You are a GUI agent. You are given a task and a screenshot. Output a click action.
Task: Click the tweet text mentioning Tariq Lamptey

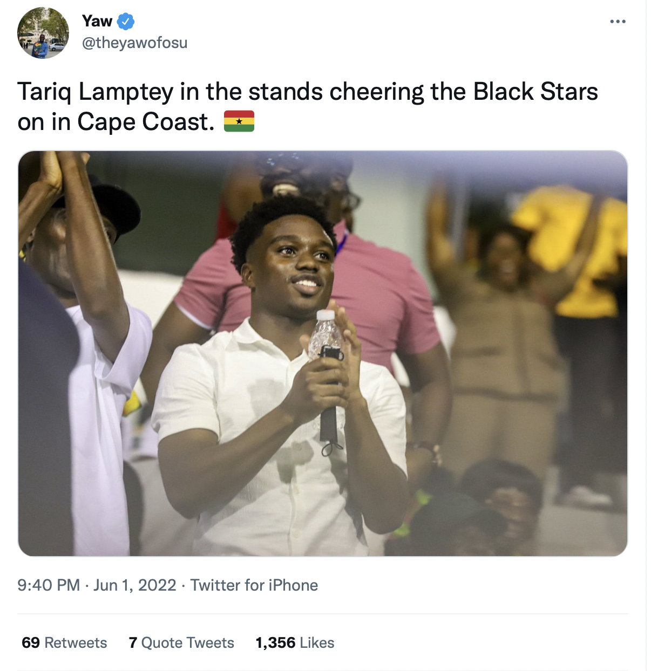(308, 107)
